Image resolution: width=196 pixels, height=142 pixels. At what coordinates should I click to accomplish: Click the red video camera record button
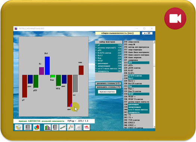(x=175, y=19)
